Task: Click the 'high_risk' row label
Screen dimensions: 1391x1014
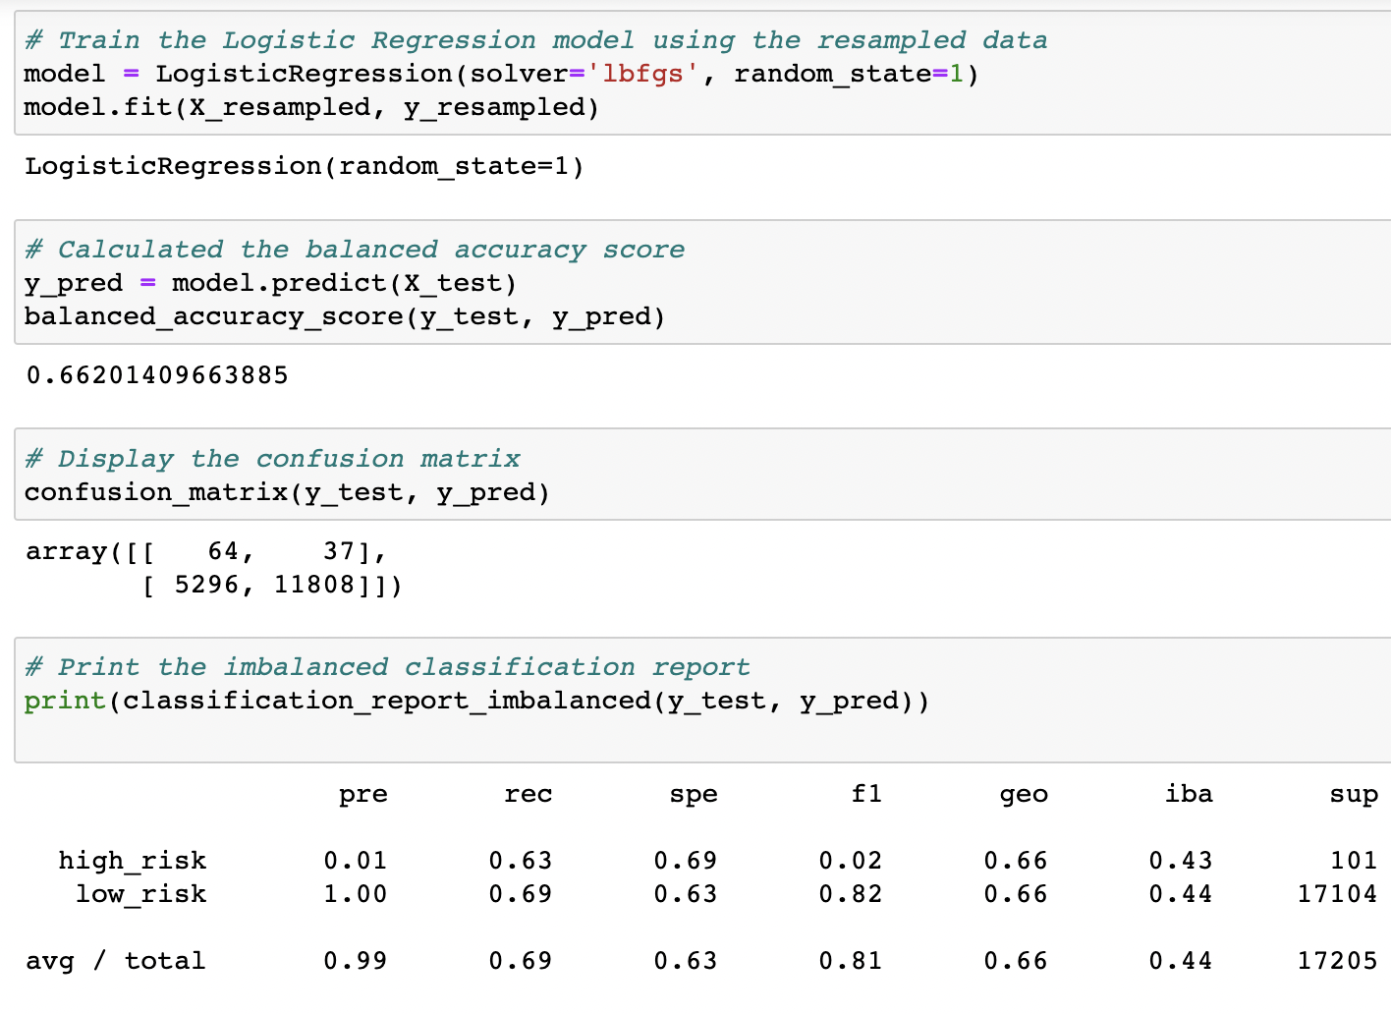Action: 133,861
